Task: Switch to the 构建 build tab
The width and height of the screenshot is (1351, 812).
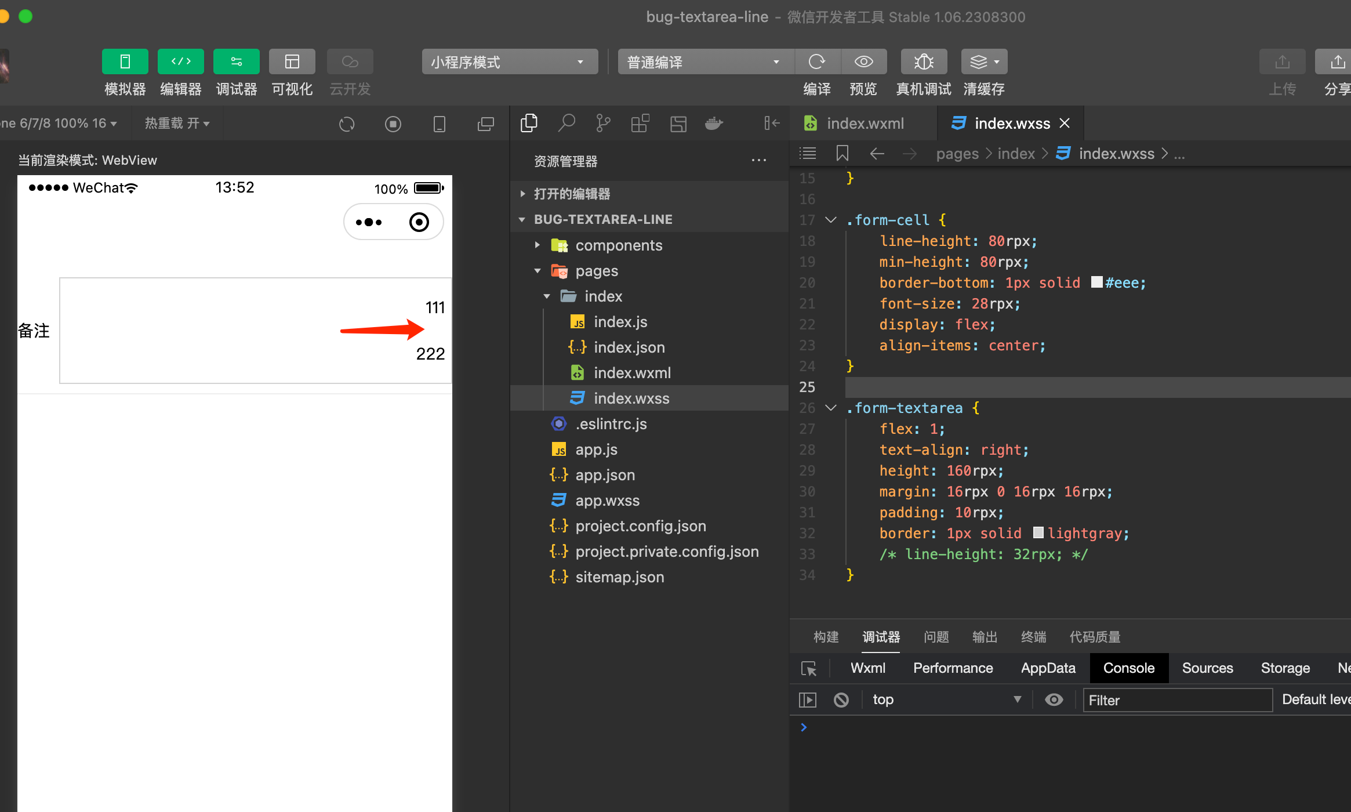Action: 826,637
